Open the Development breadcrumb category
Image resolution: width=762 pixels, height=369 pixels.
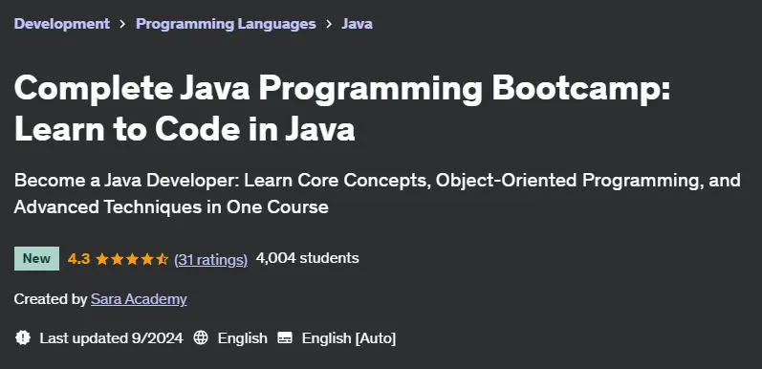point(62,24)
